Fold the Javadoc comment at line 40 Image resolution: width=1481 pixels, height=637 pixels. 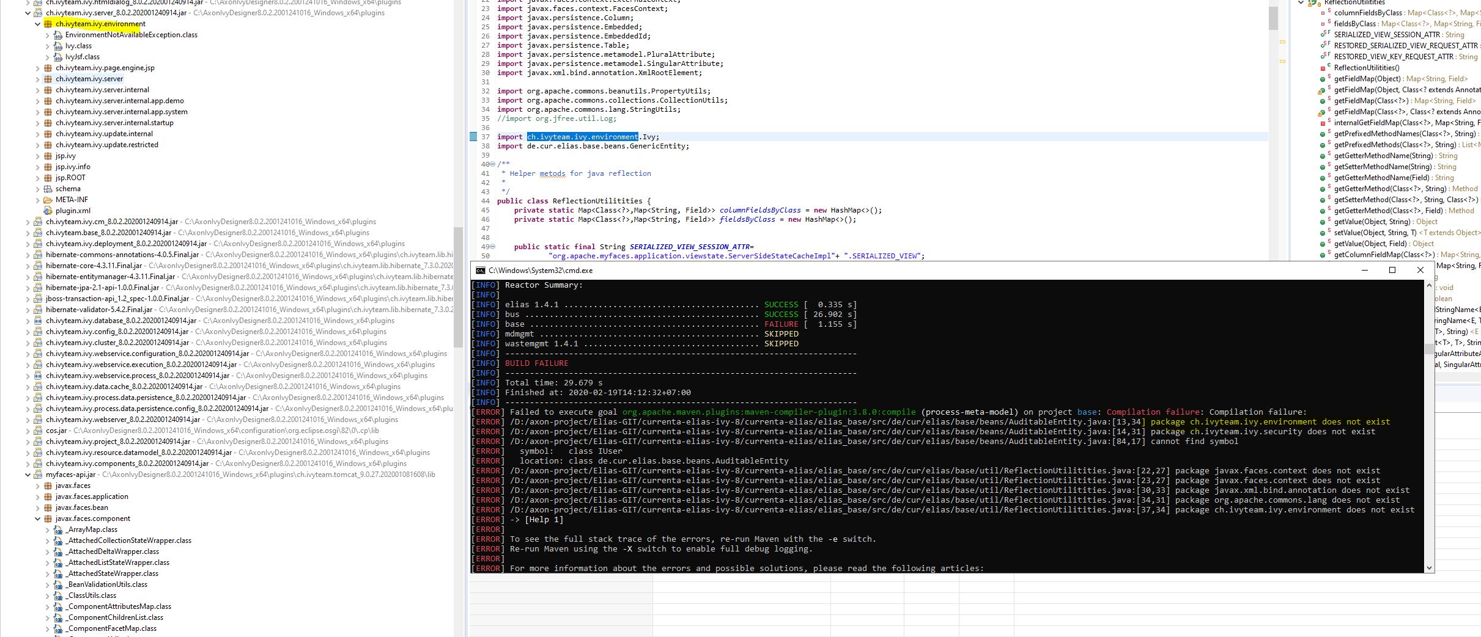point(492,164)
